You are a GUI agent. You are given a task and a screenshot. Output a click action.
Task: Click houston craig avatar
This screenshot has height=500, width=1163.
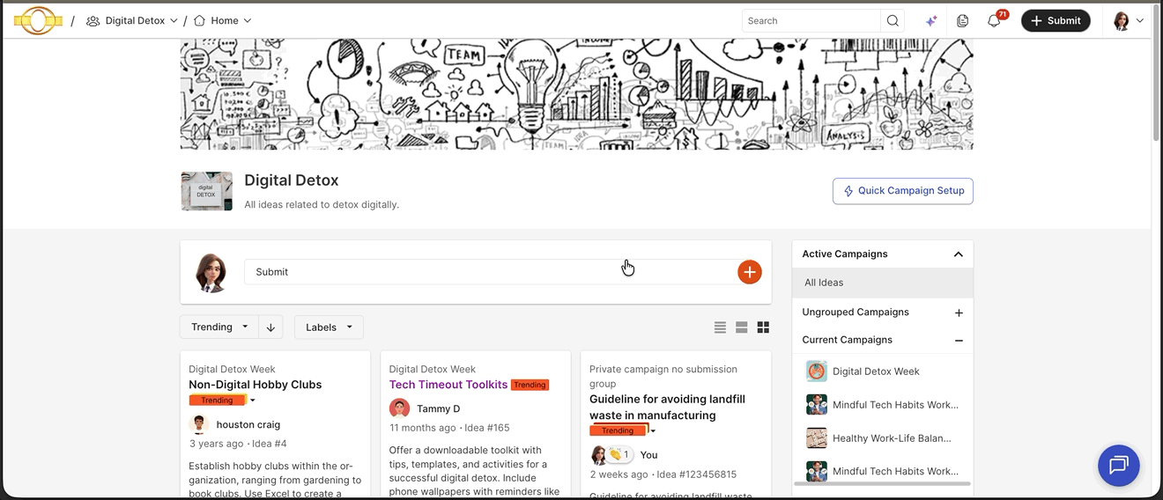click(199, 424)
